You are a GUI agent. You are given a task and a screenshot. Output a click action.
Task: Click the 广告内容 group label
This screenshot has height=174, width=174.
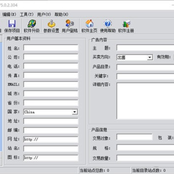coord(99,40)
